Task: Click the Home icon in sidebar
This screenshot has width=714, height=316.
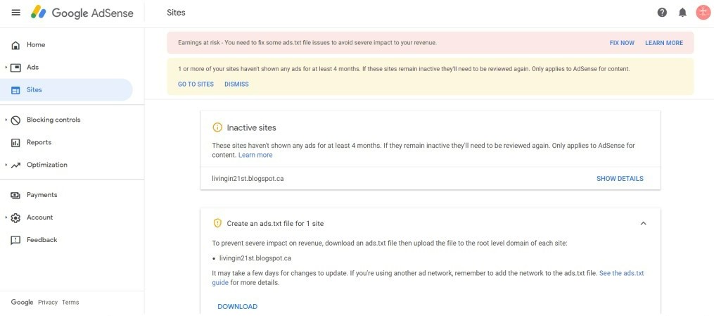Action: [15, 45]
